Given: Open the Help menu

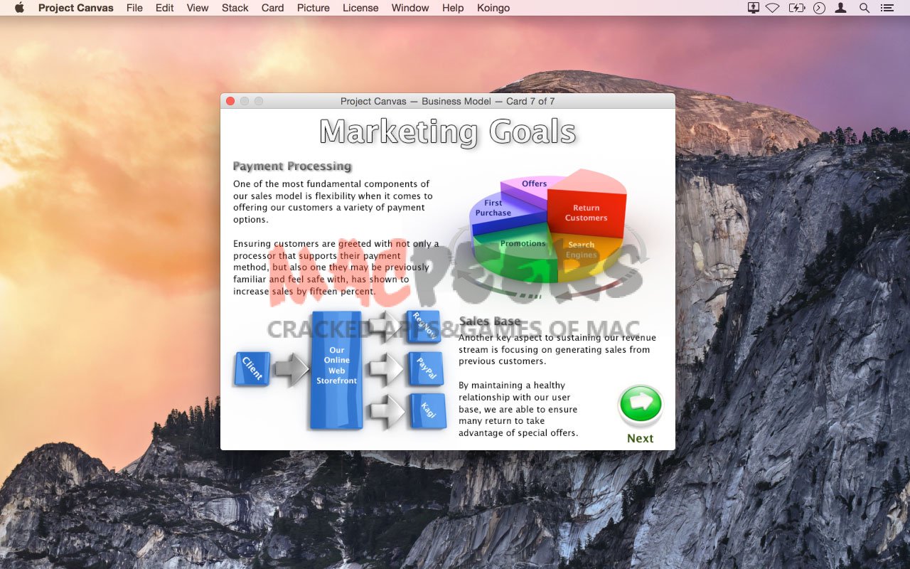Looking at the screenshot, I should coord(453,8).
